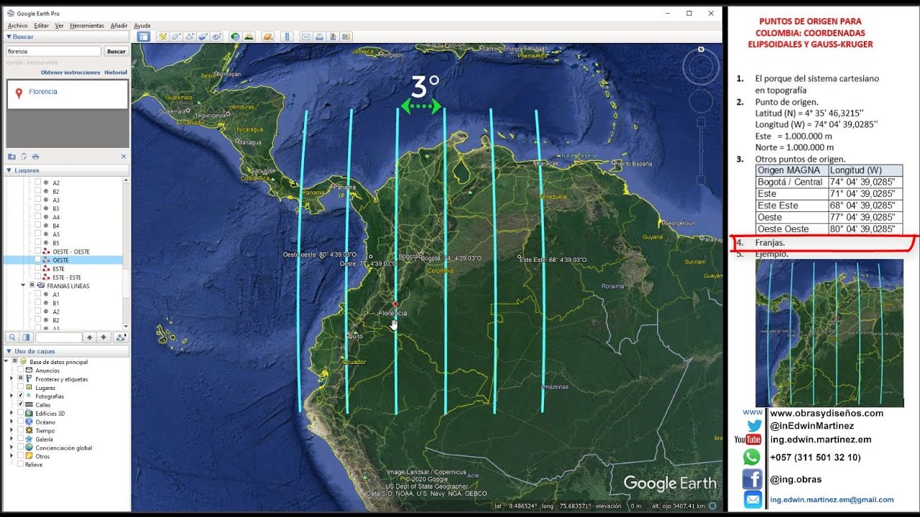Add a placemark from the toolbar

162,37
